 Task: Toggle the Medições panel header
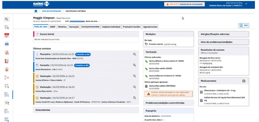click(169, 34)
